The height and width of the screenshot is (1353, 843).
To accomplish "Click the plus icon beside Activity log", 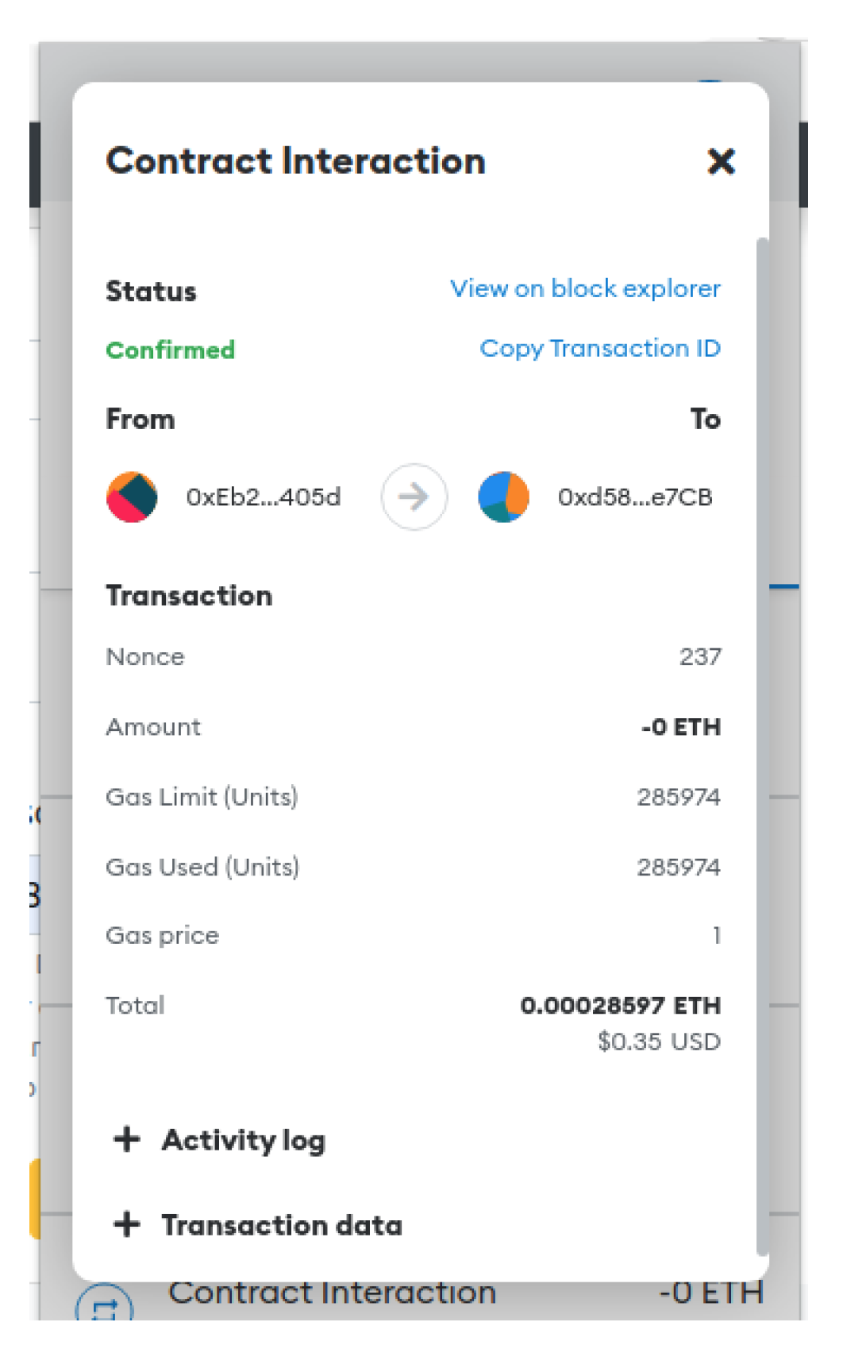I will (127, 1139).
